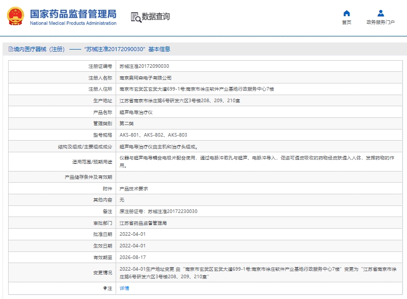Screen dimensions: 407x299
Task: Select remark 原注册证号：苏械注准20172230030
Action: click(159, 211)
